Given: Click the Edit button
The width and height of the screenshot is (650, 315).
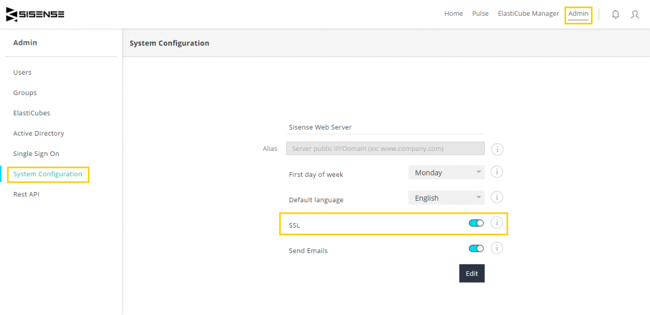Looking at the screenshot, I should pyautogui.click(x=472, y=273).
